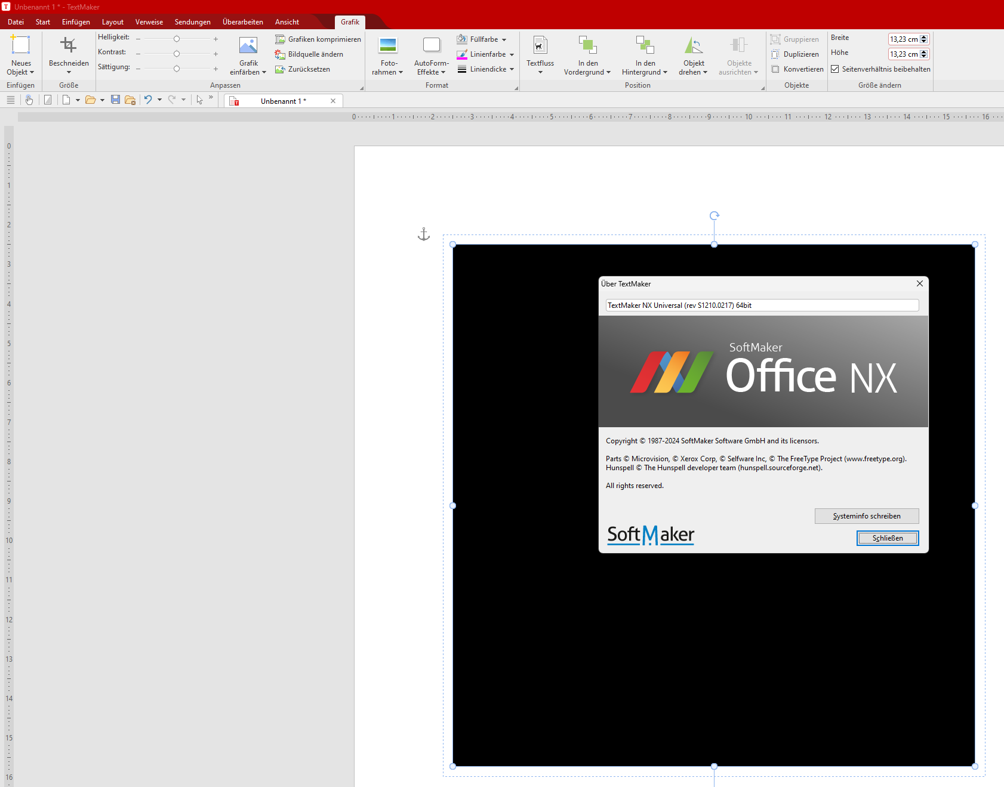
Task: Open the Anpassen group dialog launcher
Action: click(x=361, y=88)
